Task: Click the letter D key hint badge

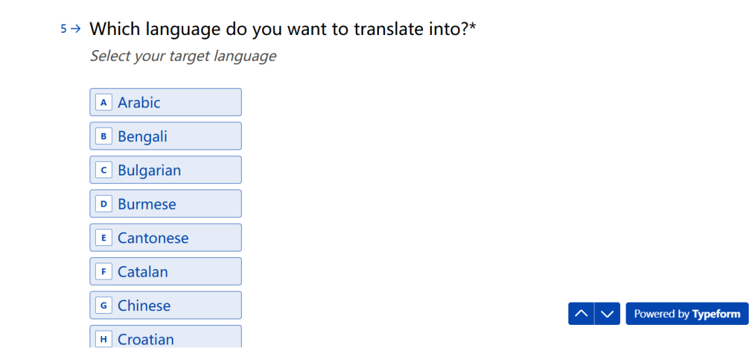Action: coord(103,204)
